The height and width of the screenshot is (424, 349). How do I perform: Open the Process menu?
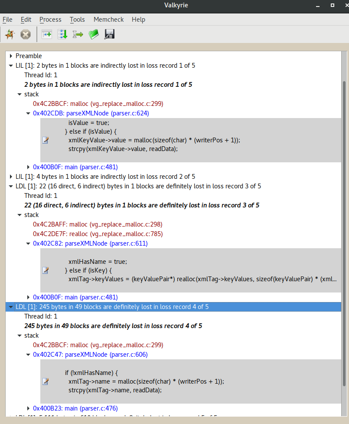pyautogui.click(x=50, y=20)
